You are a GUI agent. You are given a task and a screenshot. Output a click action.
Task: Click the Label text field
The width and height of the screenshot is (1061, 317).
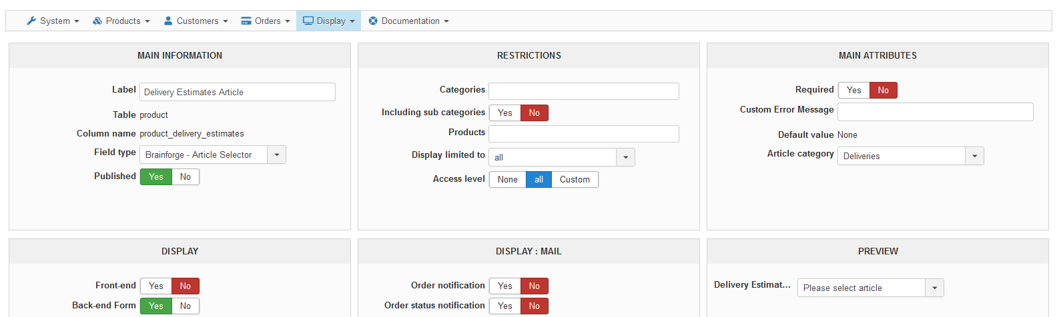238,92
